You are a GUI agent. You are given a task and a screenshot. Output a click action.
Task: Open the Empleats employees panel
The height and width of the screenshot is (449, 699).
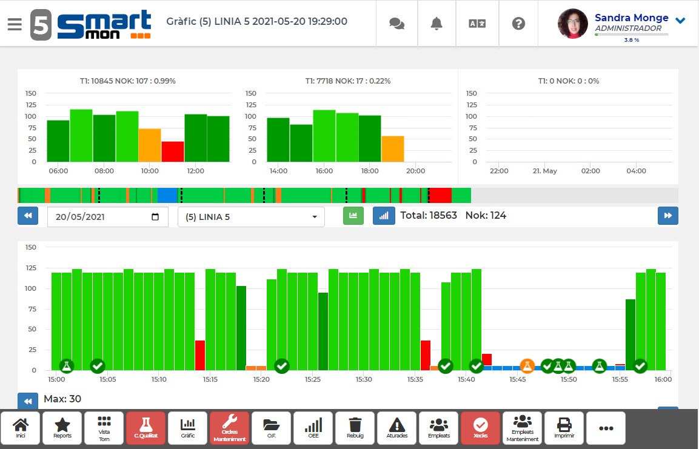[x=438, y=428]
